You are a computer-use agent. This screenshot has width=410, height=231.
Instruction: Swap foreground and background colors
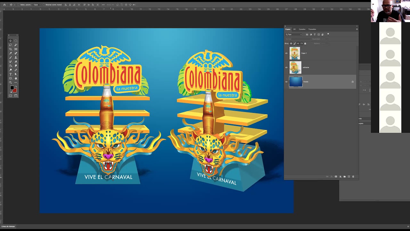coord(15,87)
